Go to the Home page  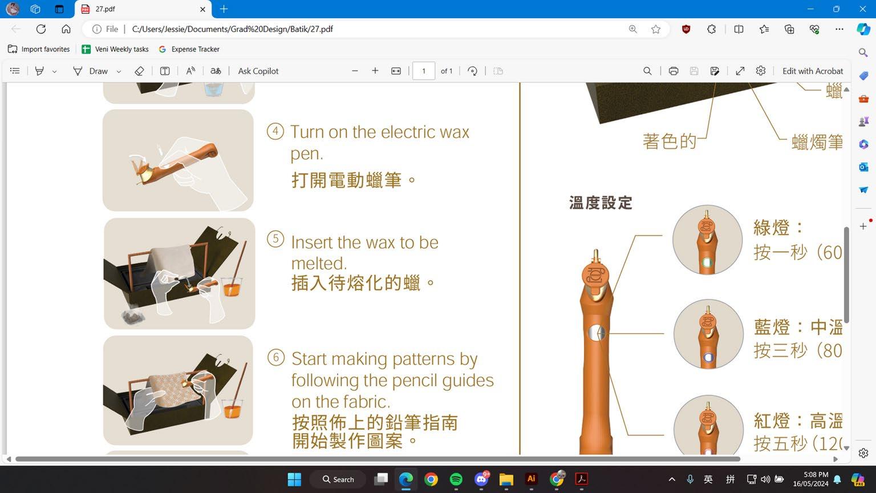pos(66,29)
